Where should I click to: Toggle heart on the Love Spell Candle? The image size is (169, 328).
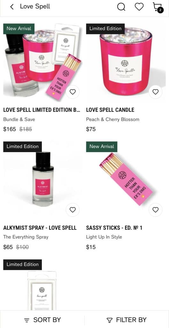click(x=156, y=92)
